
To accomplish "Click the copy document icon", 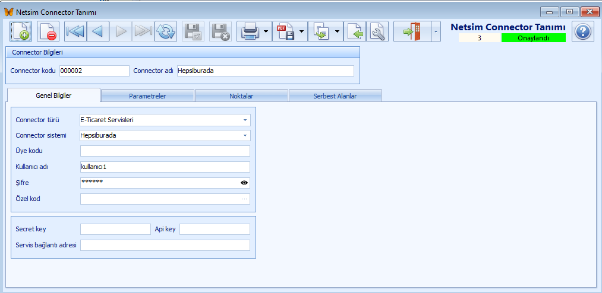I will pos(320,31).
